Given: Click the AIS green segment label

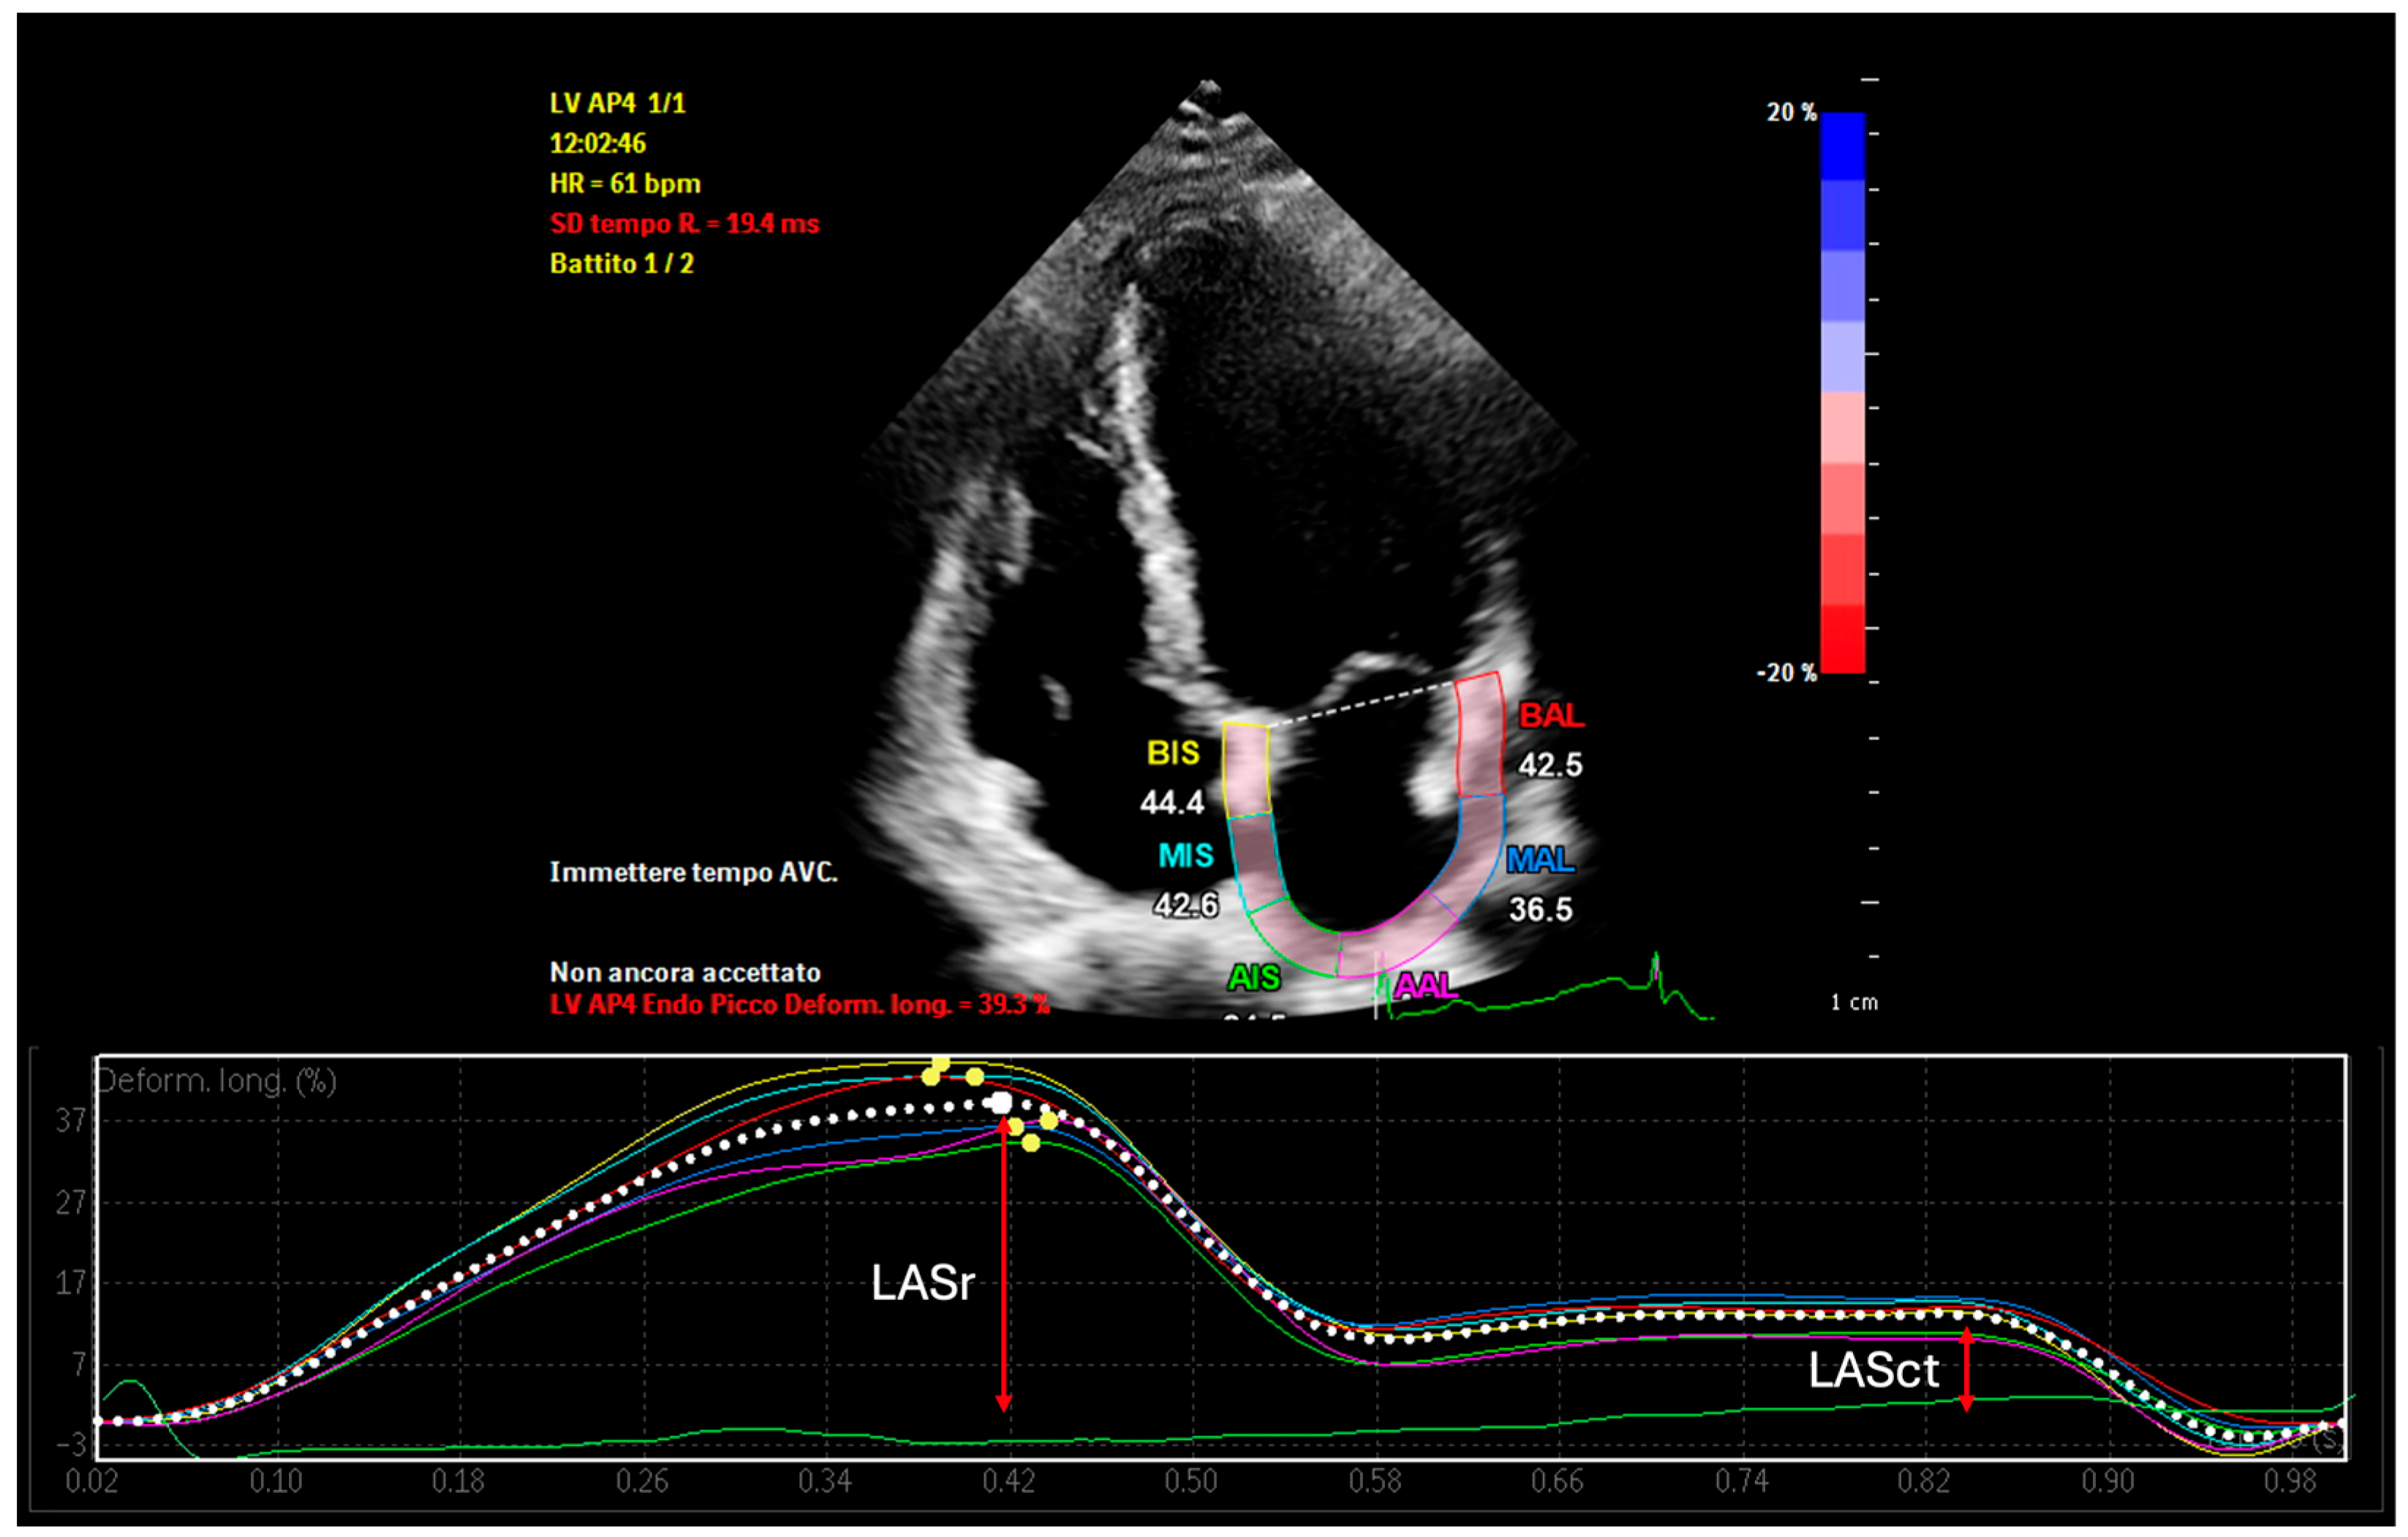Looking at the screenshot, I should click(1254, 977).
